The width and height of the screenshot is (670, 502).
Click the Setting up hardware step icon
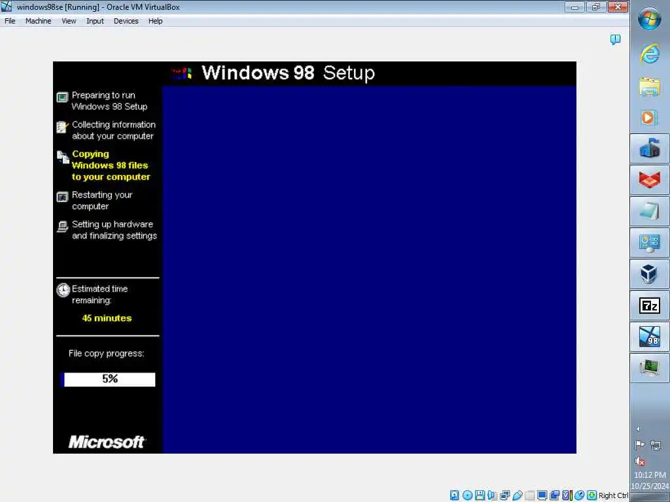(x=62, y=226)
